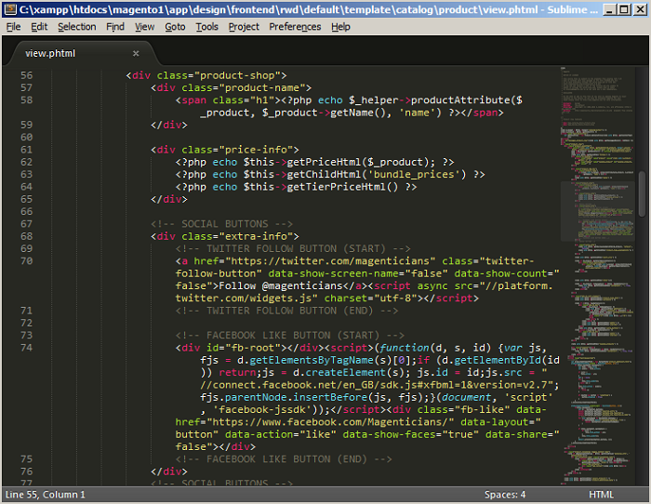The height and width of the screenshot is (504, 651).
Task: Click line number 76 in gutter
Action: tap(27, 471)
